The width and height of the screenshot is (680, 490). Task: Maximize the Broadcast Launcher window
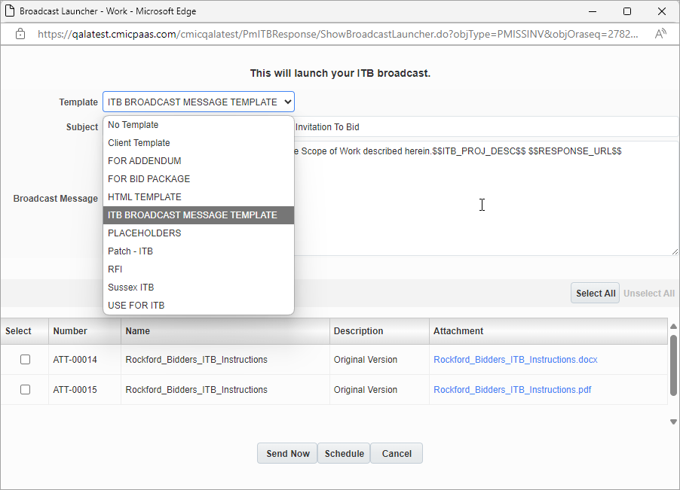pyautogui.click(x=627, y=11)
